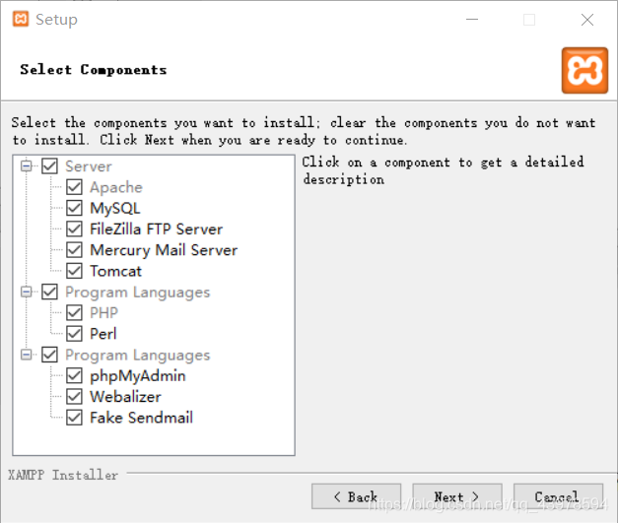Image resolution: width=618 pixels, height=523 pixels.
Task: Select the PHP tree item label
Action: point(104,312)
